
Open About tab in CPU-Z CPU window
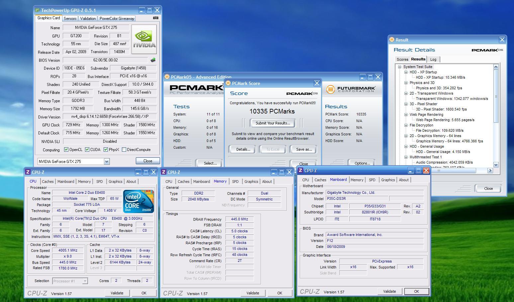tap(131, 182)
